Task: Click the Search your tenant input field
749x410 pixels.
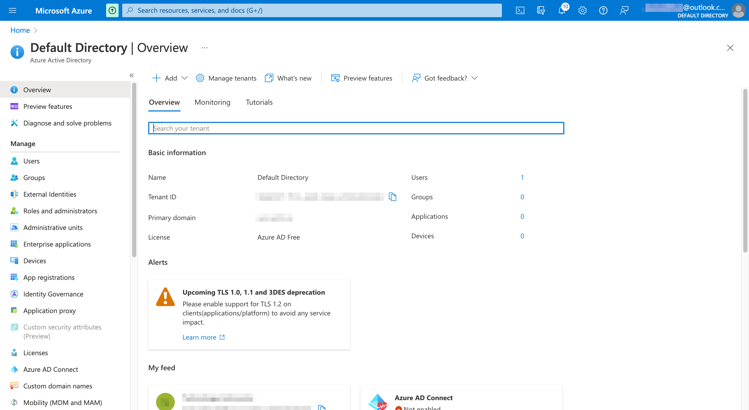Action: coord(356,128)
